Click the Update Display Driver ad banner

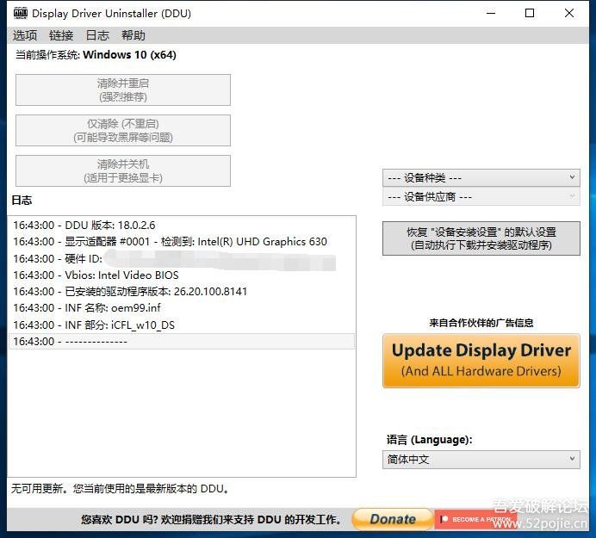pyautogui.click(x=481, y=361)
